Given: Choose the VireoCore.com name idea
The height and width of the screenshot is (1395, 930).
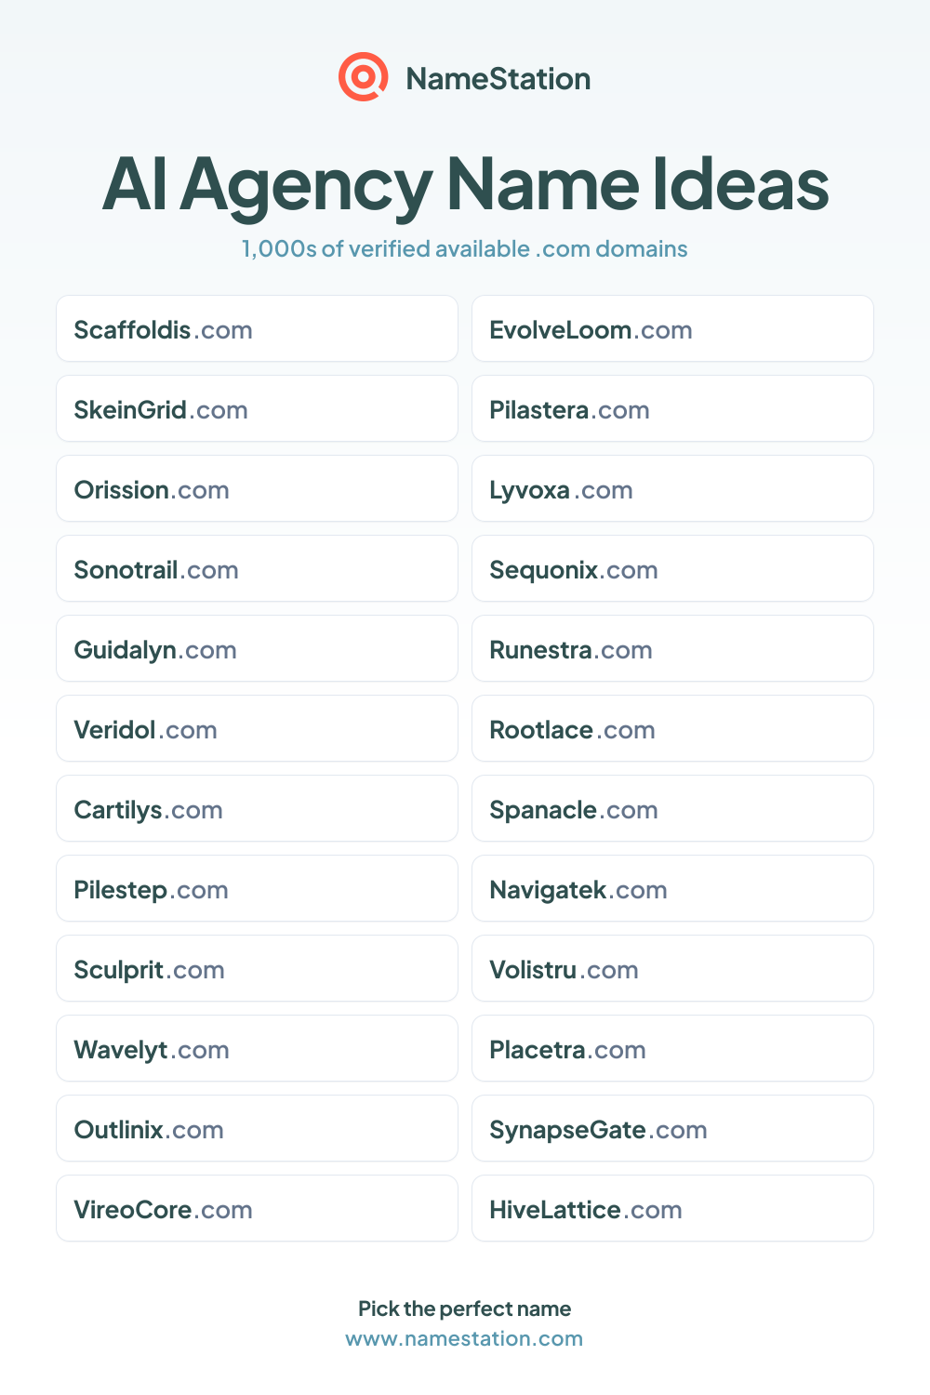Looking at the screenshot, I should tap(257, 1208).
